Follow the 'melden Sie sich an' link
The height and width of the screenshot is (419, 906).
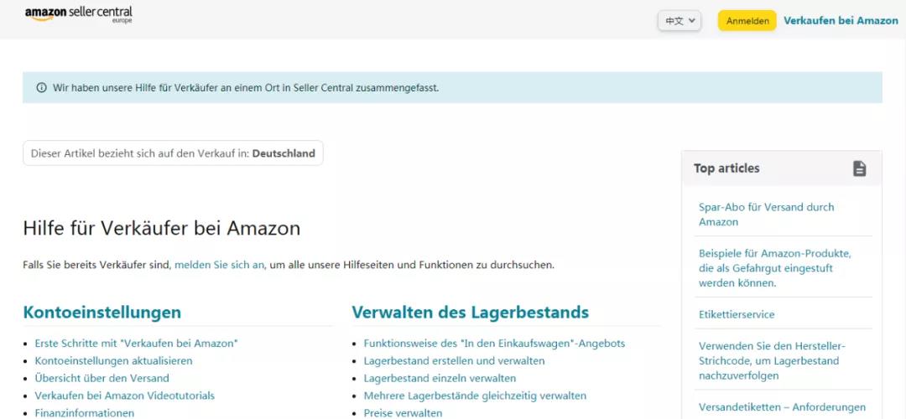[x=219, y=266]
